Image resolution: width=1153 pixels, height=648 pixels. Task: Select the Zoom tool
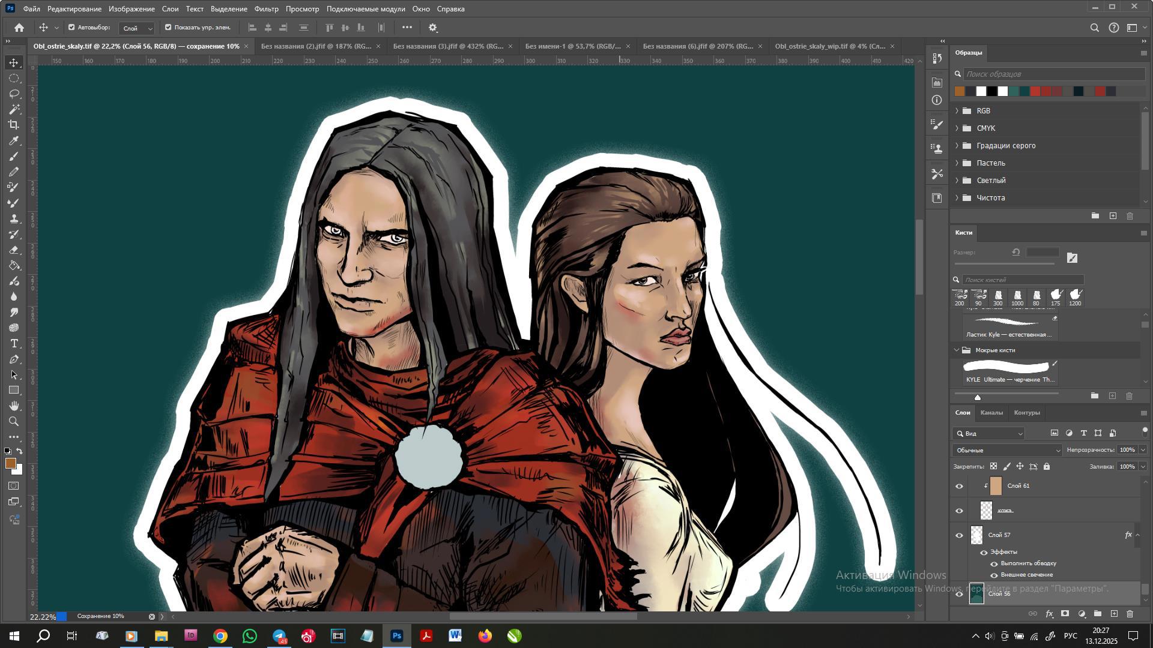[14, 421]
